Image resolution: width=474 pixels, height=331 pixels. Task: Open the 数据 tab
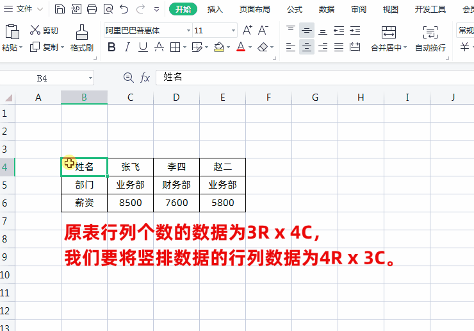327,10
